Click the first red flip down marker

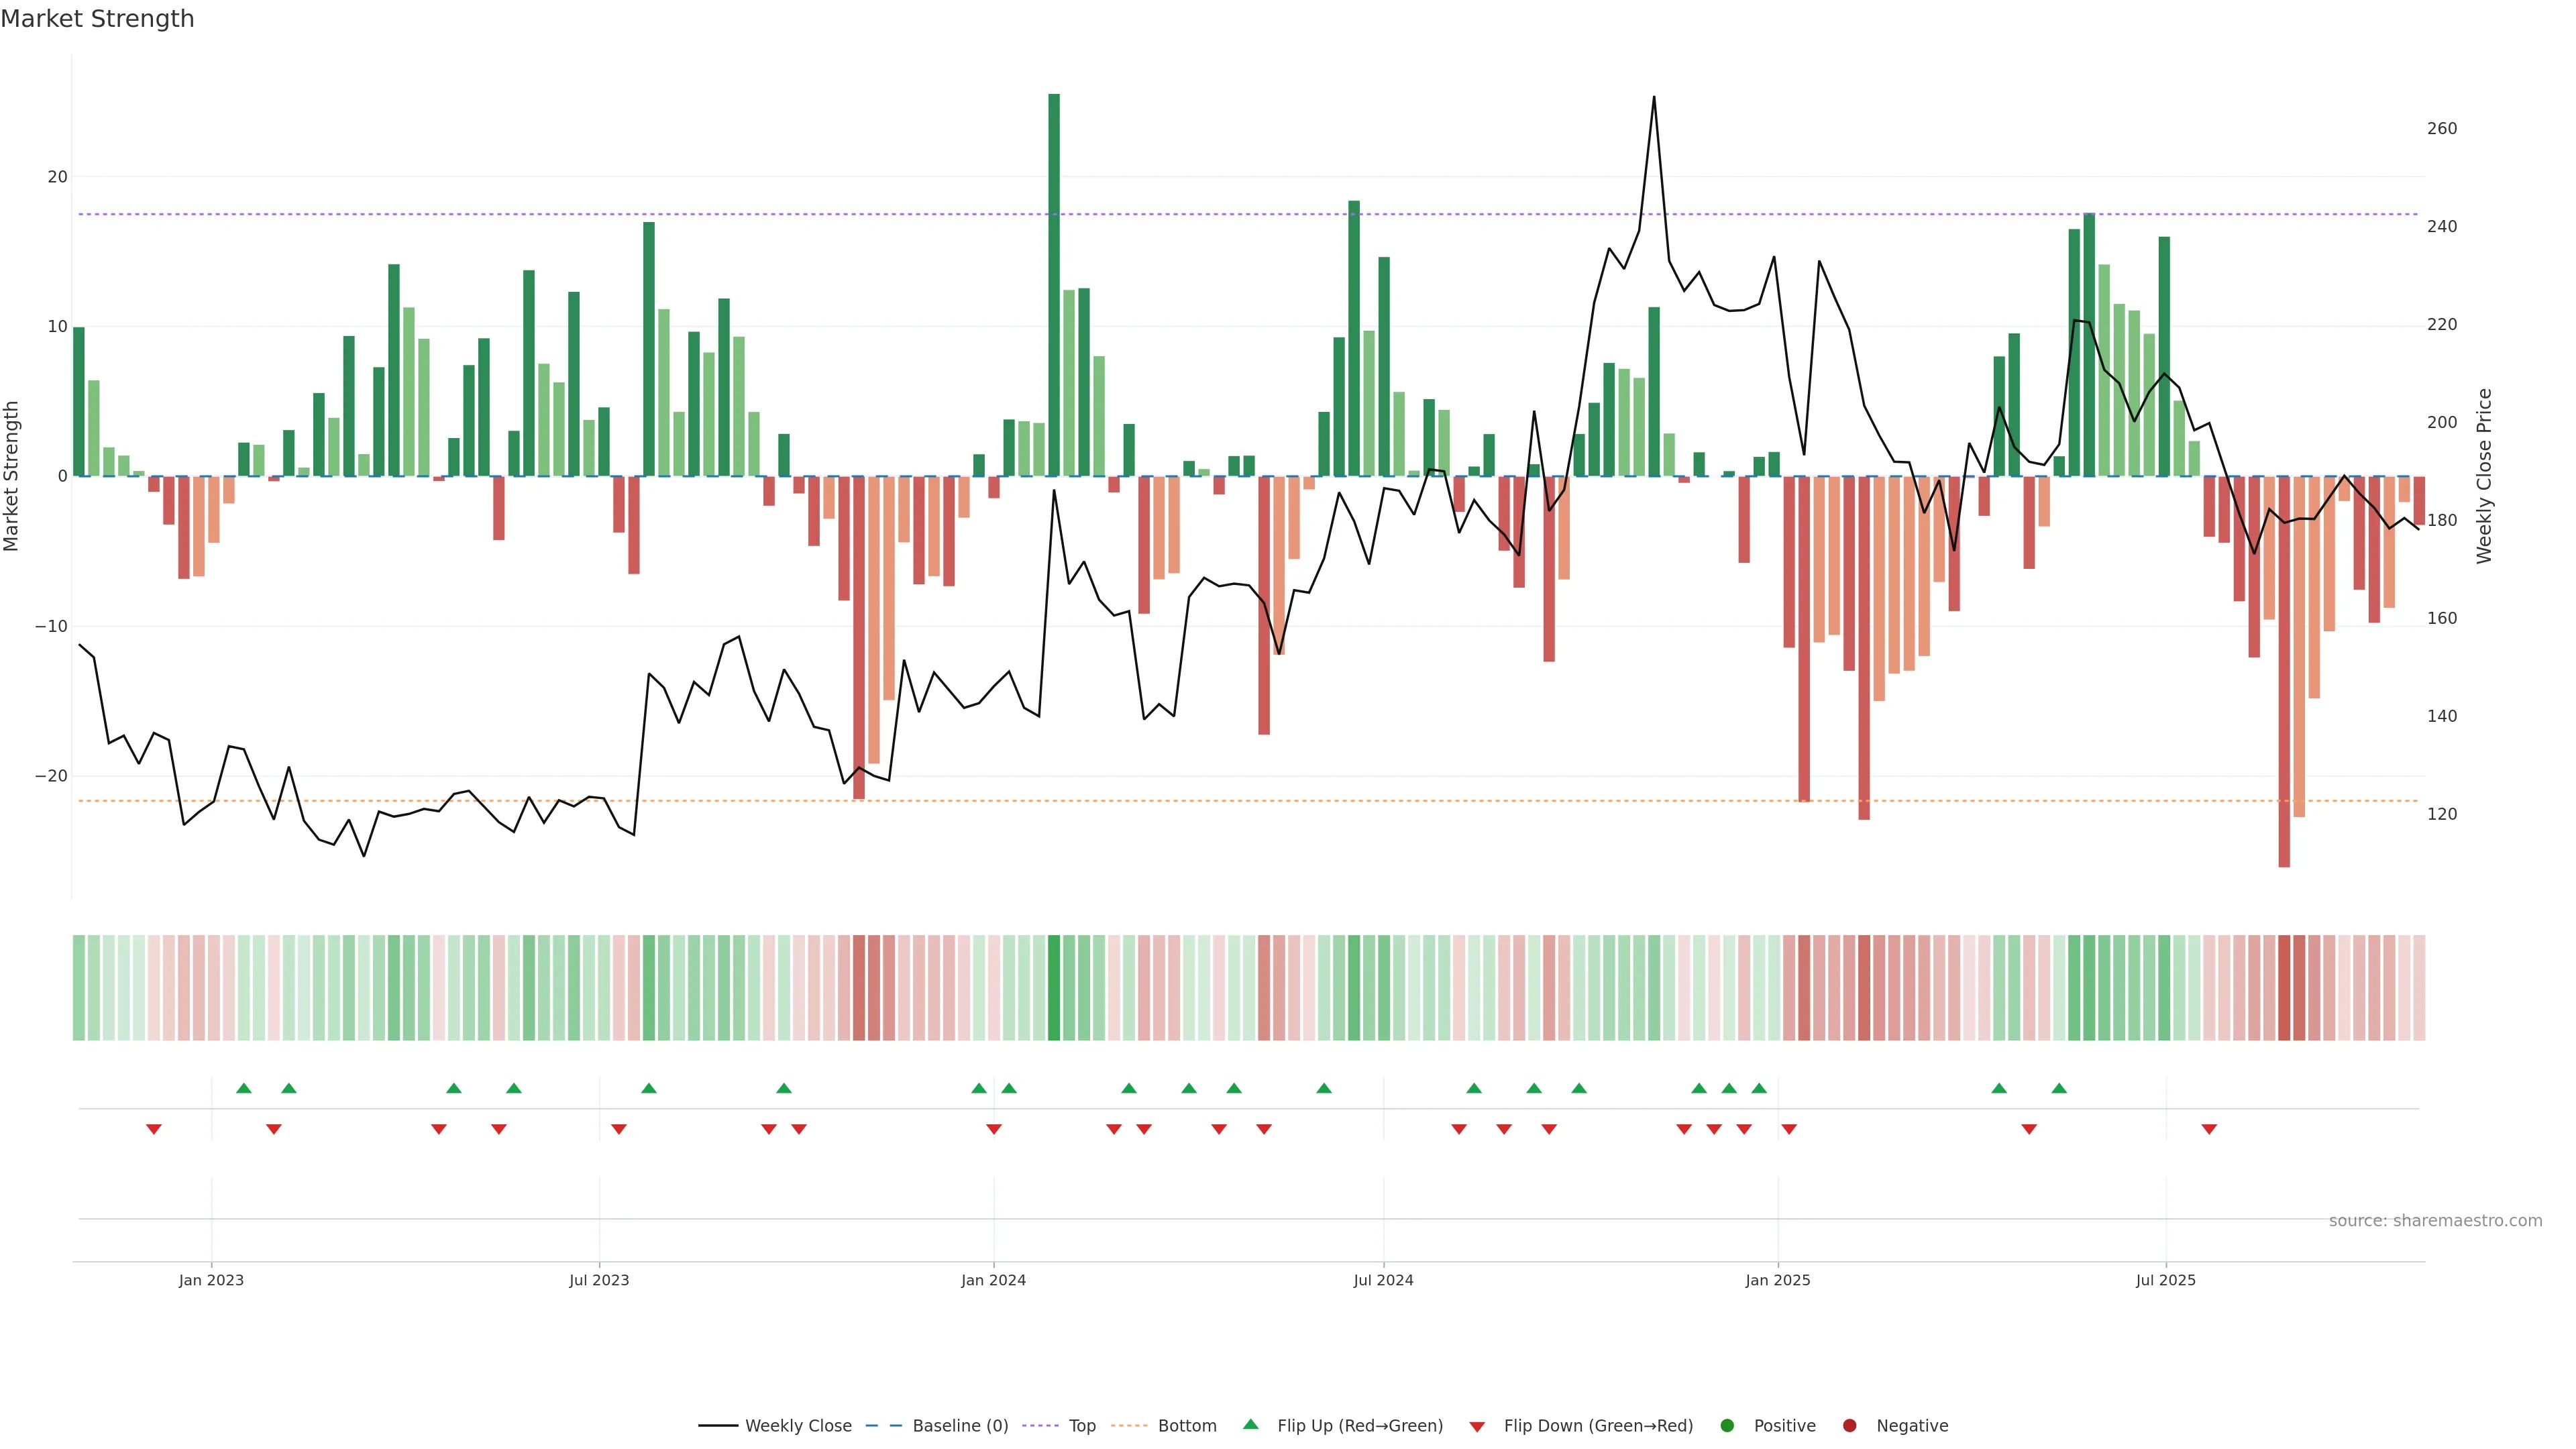153,1129
